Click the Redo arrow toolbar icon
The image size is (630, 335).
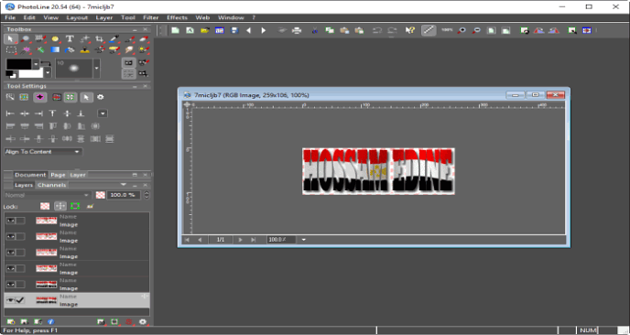392,30
